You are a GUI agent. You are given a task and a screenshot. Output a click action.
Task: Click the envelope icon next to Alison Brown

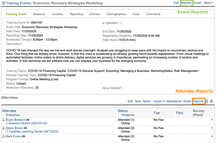pyautogui.click(x=25, y=128)
